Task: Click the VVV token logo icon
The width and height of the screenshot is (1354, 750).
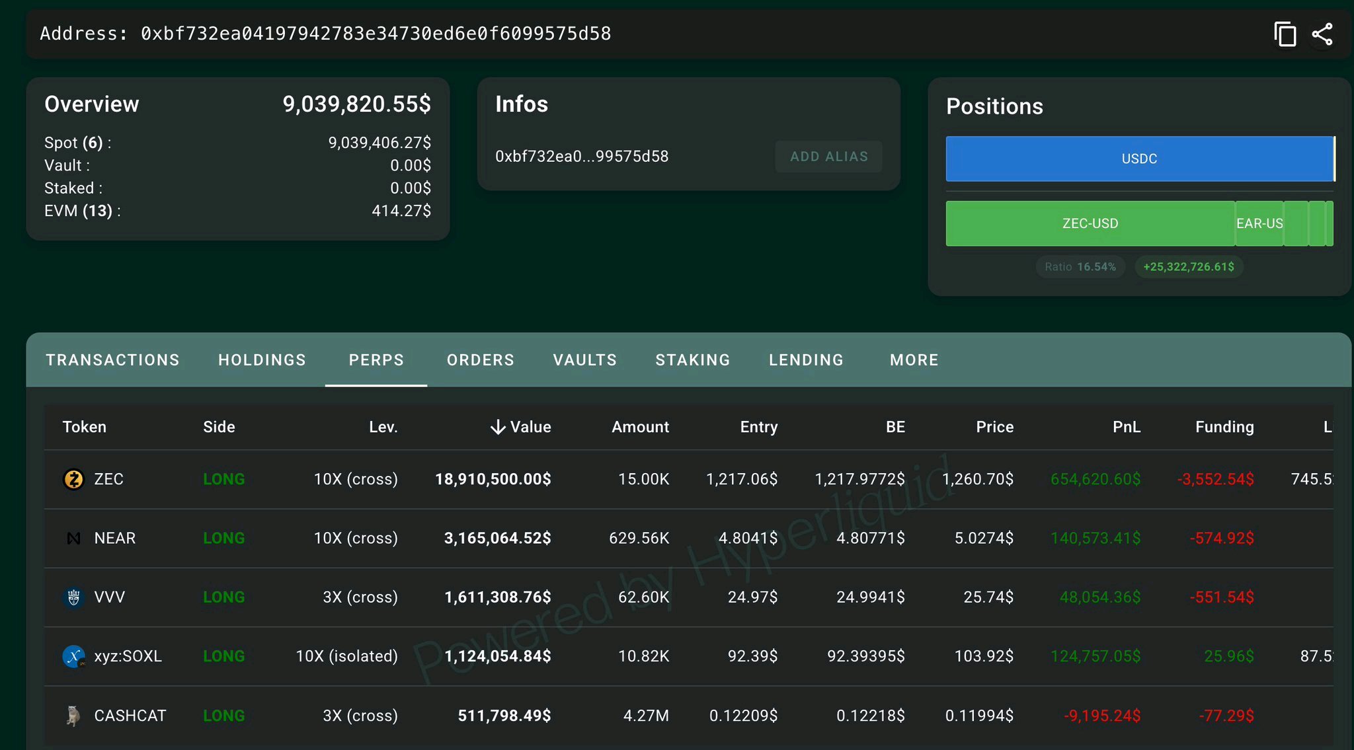Action: 73,597
